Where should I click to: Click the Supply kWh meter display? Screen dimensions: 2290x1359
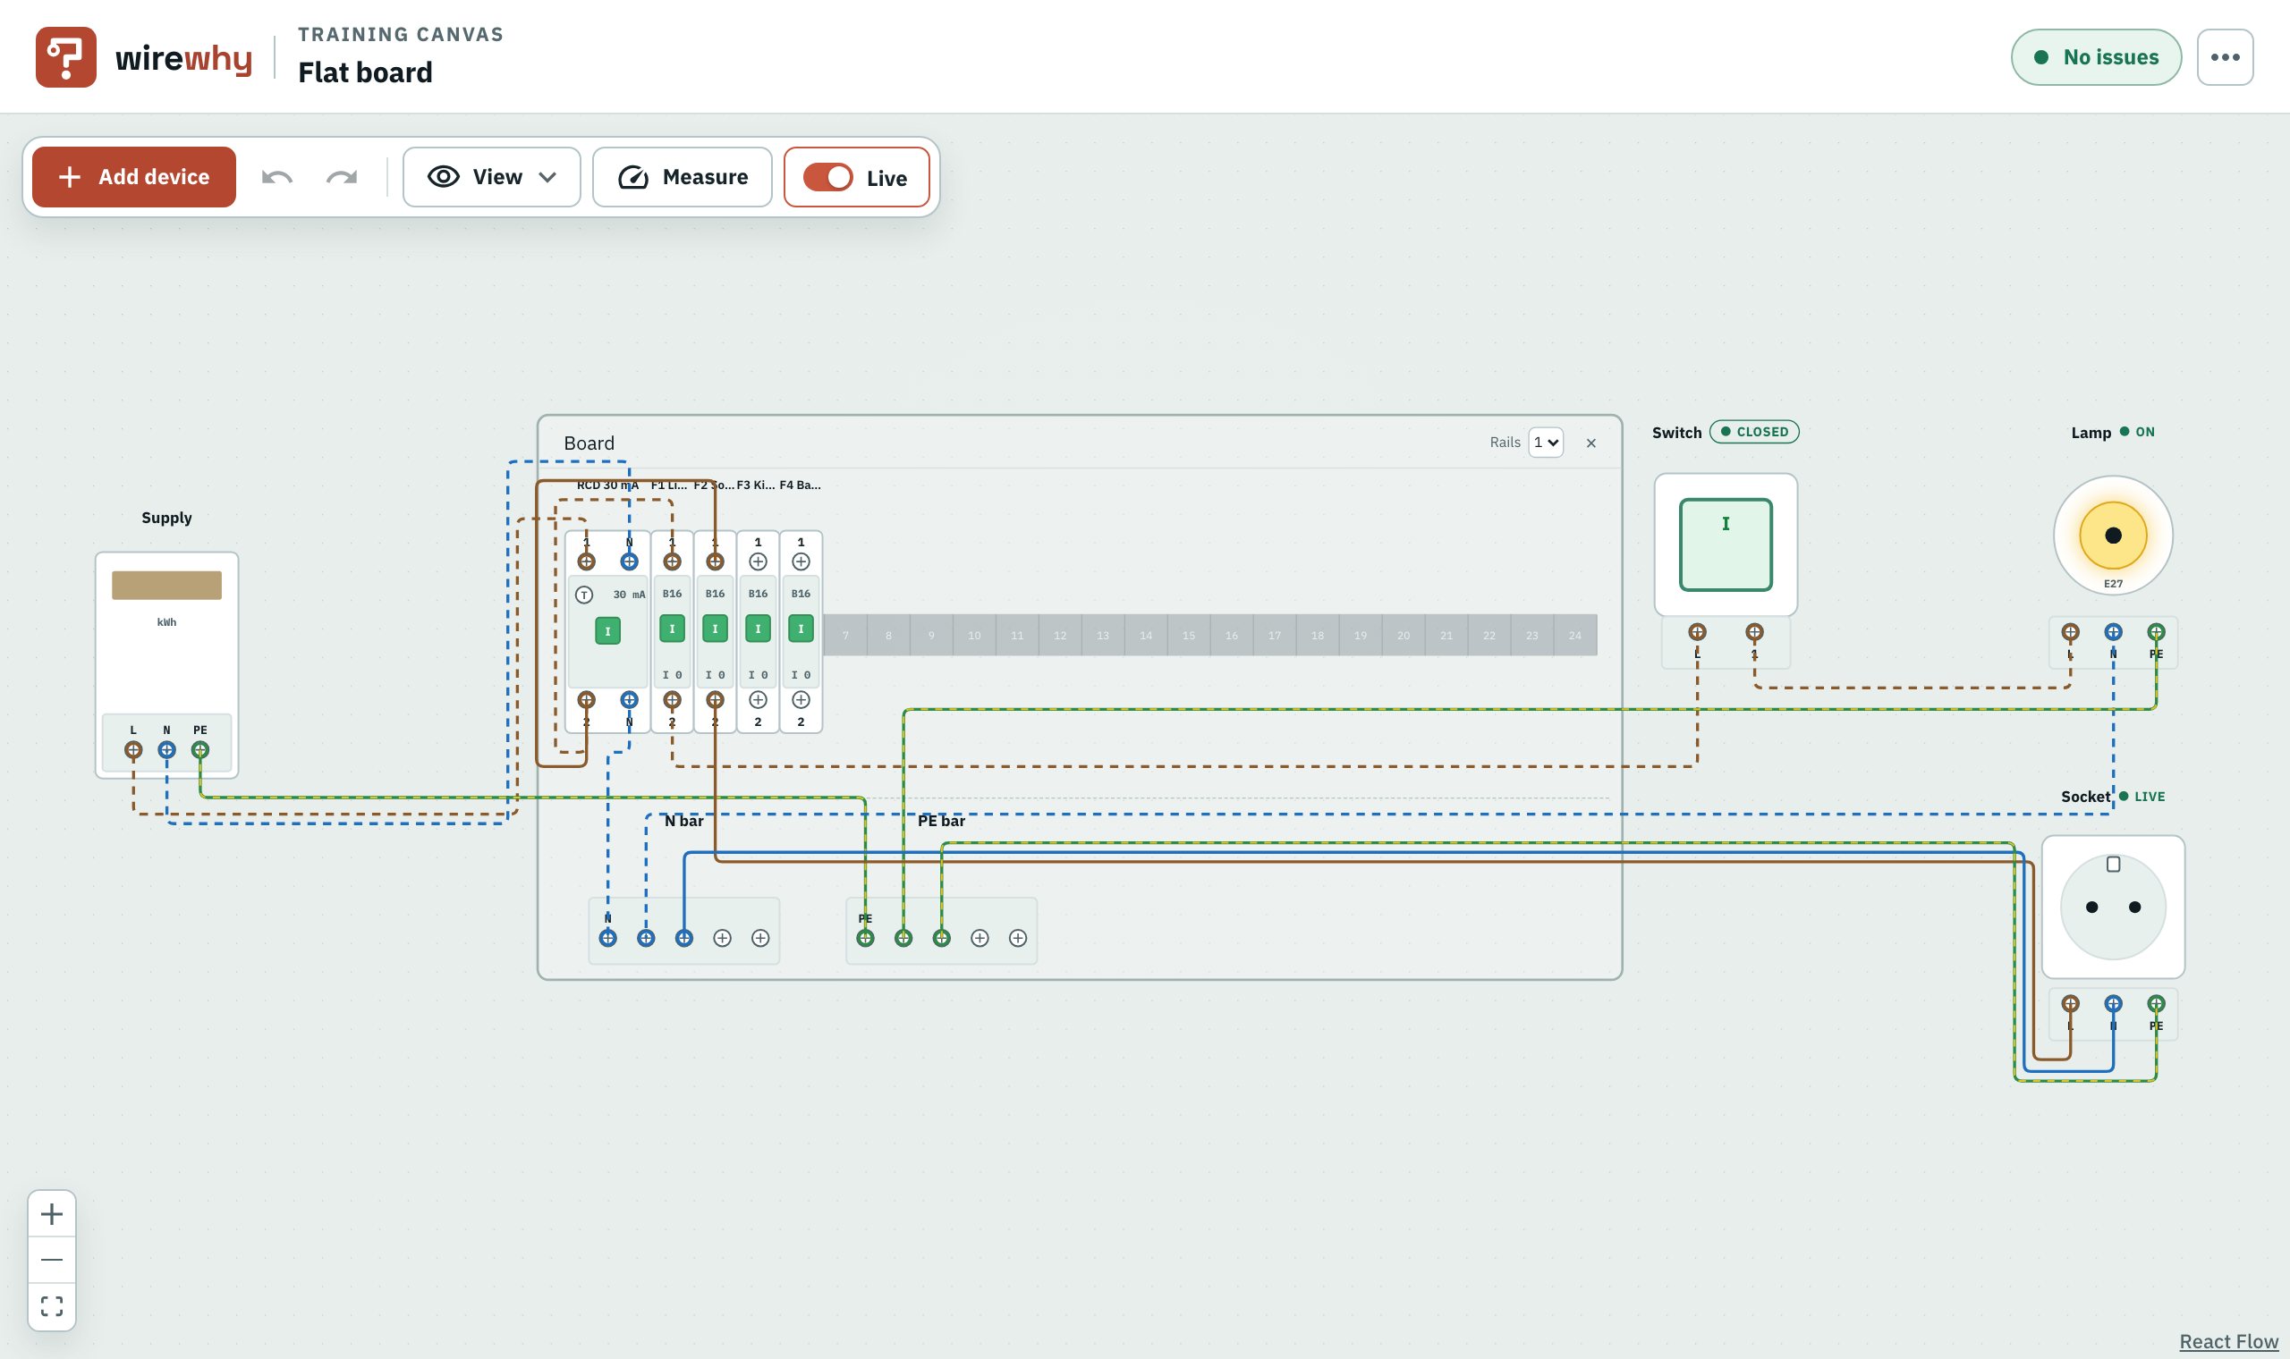point(166,586)
